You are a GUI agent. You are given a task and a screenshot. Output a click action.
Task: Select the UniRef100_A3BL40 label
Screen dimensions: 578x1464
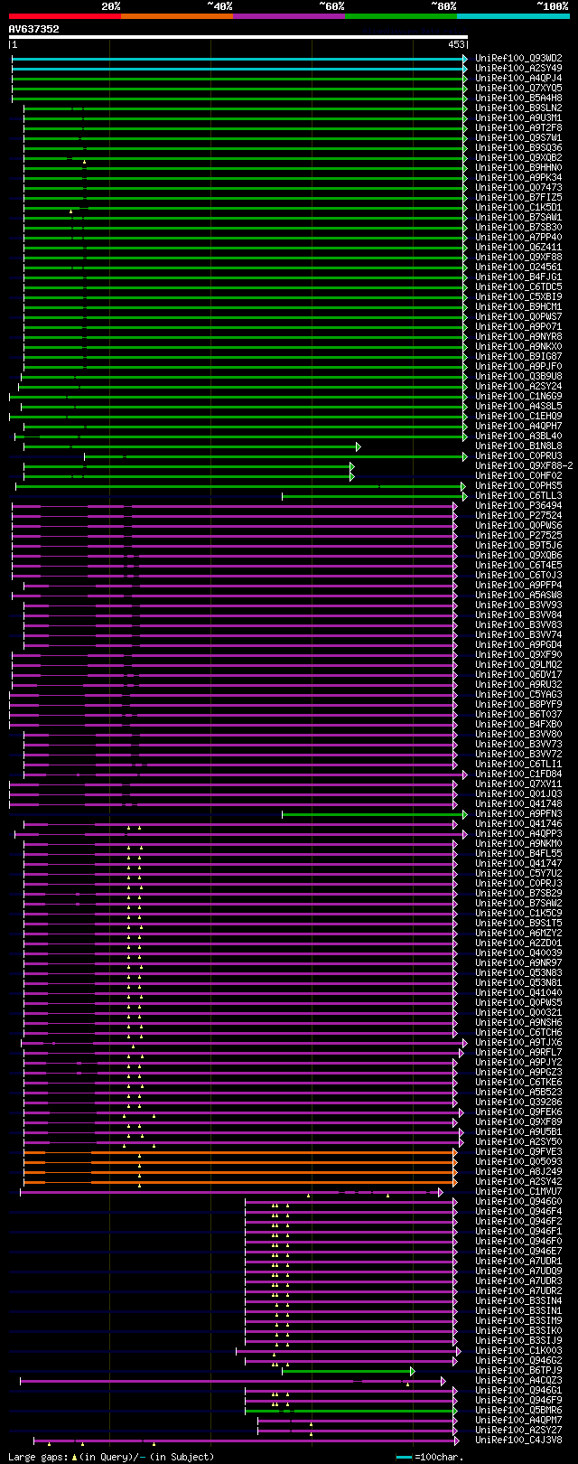point(518,436)
